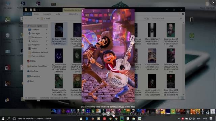Go up one folder level in Explorer
Viewport: 216px width, 121px height.
38,18
